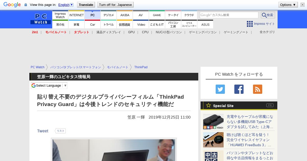Open 聴けば聴くほど耳を疑う article link
Viewport: 307px width, 161px height.
click(x=249, y=140)
